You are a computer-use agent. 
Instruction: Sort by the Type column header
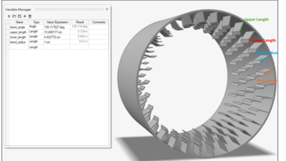(x=36, y=22)
